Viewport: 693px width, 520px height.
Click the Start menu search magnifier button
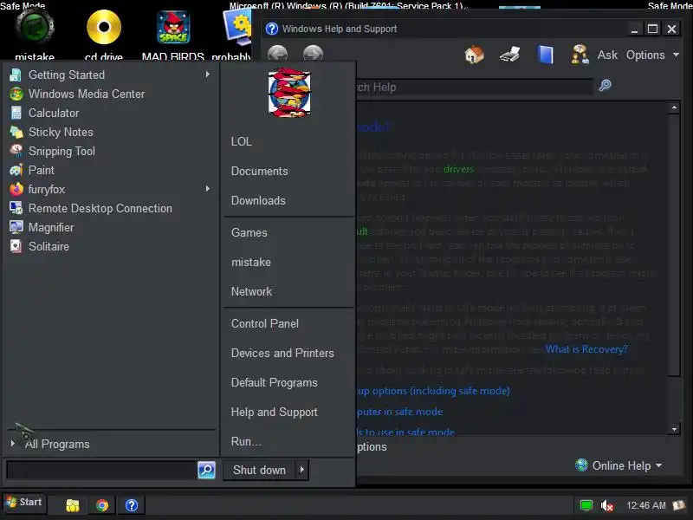[x=206, y=470]
